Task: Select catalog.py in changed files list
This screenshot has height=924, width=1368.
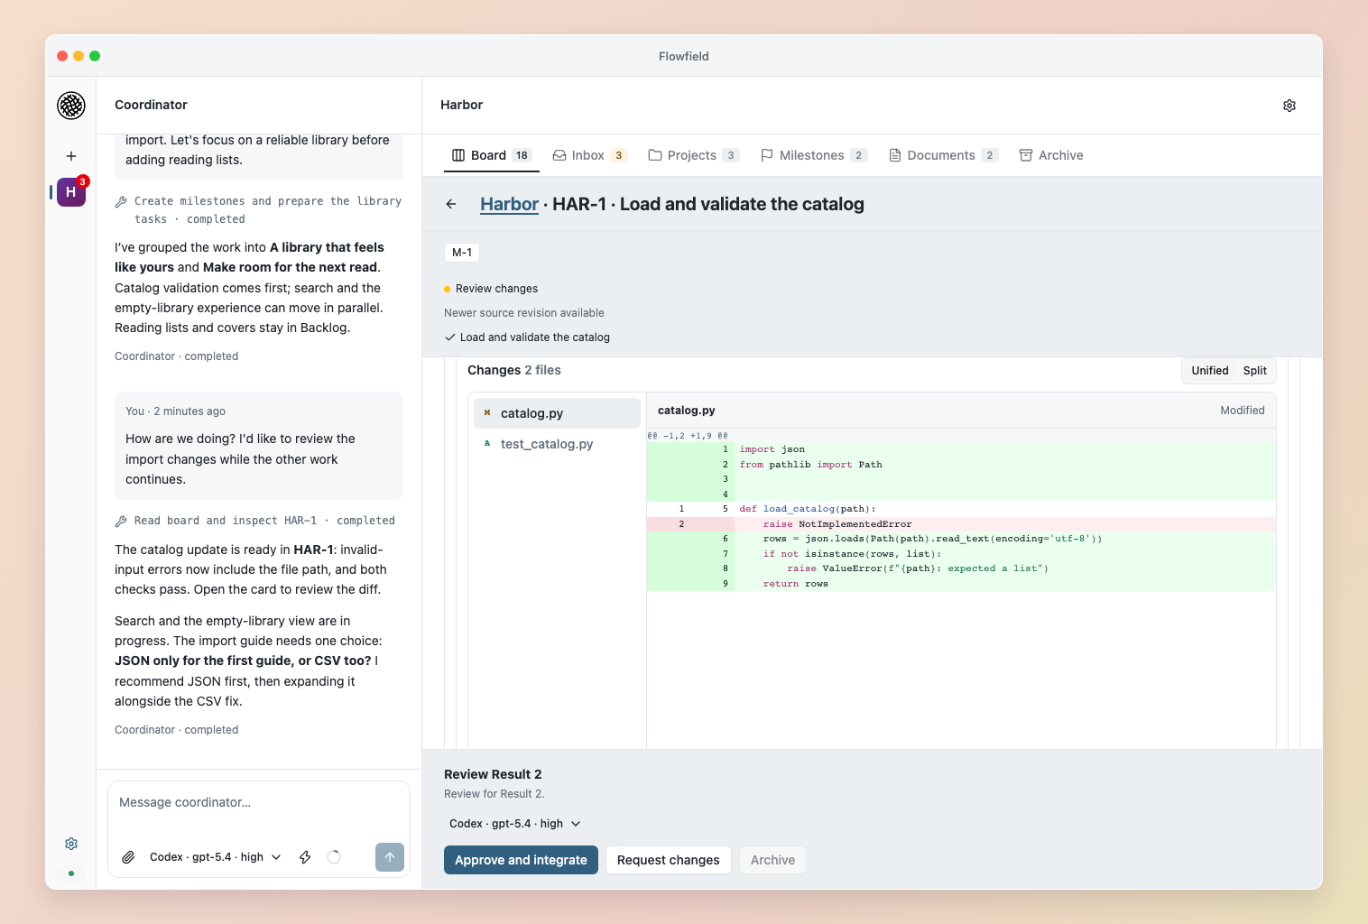Action: [x=557, y=413]
